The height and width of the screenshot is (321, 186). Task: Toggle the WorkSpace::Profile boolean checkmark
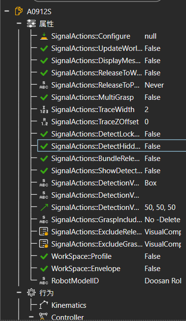[44, 256]
